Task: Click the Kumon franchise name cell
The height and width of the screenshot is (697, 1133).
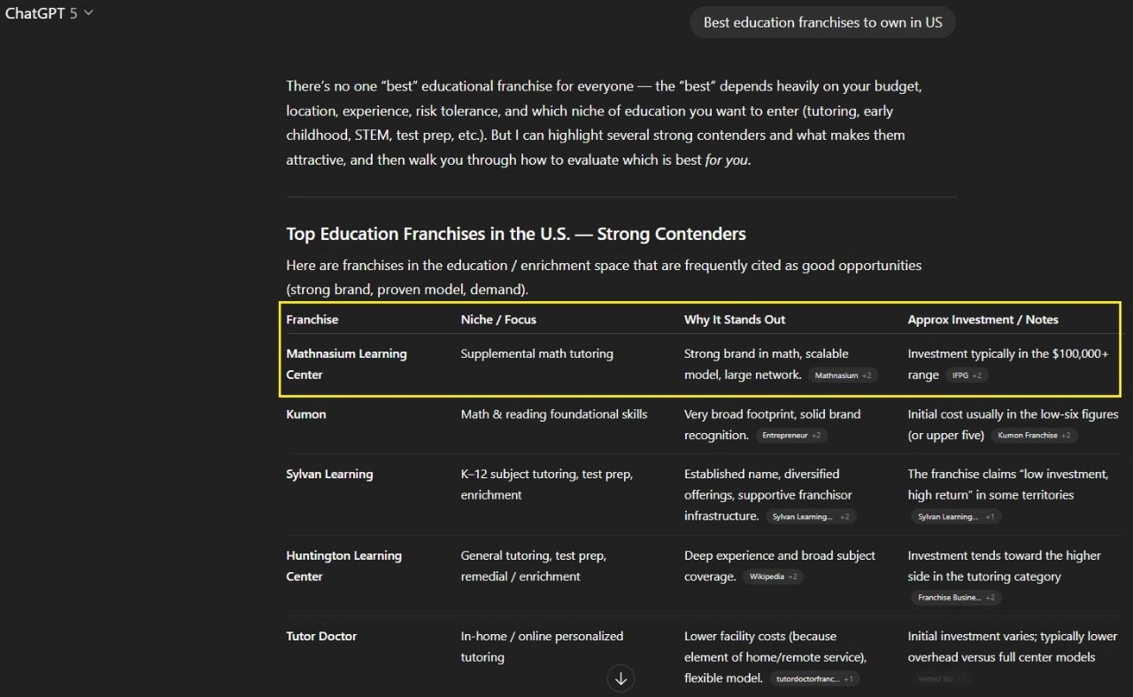Action: [x=305, y=414]
